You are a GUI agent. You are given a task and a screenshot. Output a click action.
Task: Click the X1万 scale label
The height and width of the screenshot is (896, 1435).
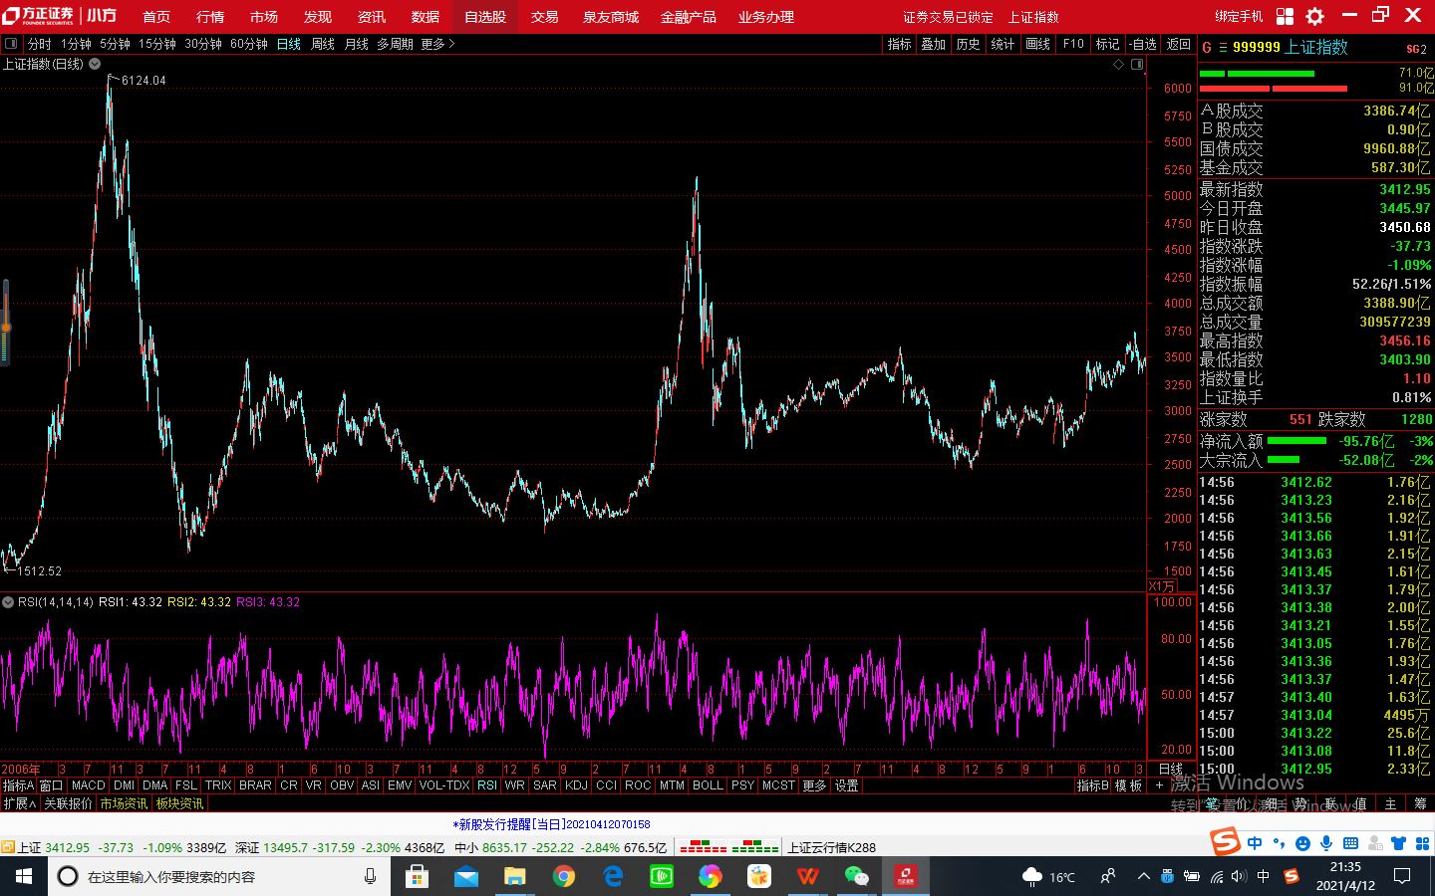(x=1162, y=585)
